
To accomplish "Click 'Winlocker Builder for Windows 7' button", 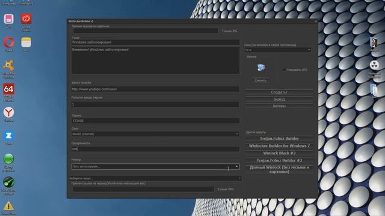I will [x=279, y=146].
